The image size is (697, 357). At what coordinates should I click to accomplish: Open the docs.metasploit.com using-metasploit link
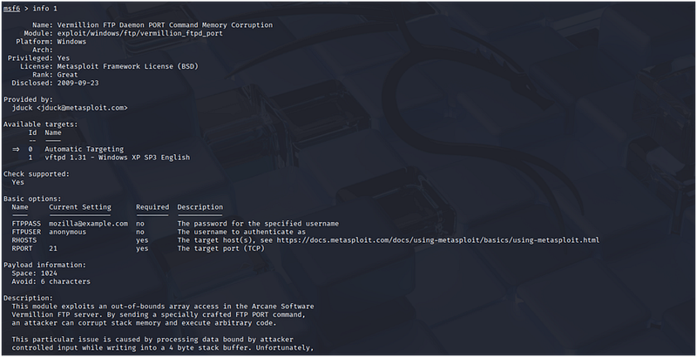pyautogui.click(x=438, y=240)
